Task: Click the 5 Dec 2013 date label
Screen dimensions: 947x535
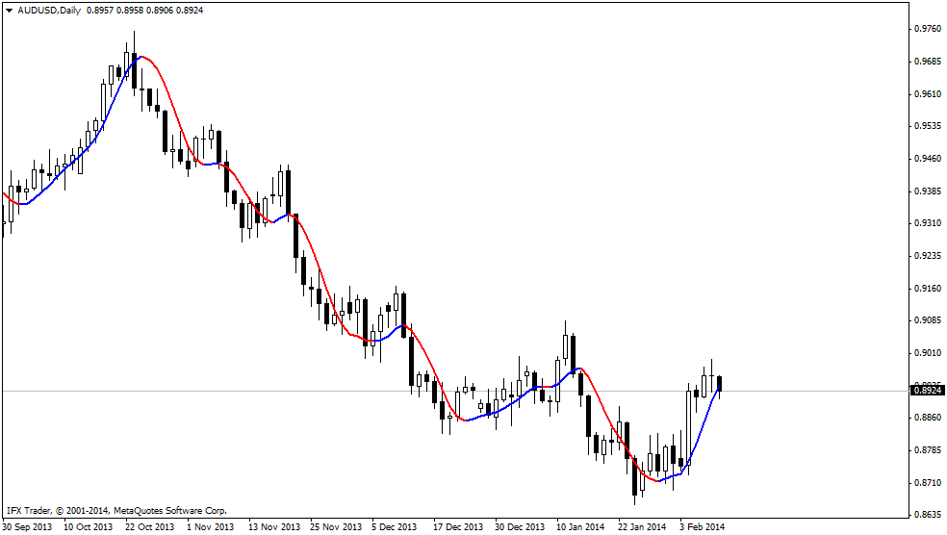Action: (x=395, y=527)
